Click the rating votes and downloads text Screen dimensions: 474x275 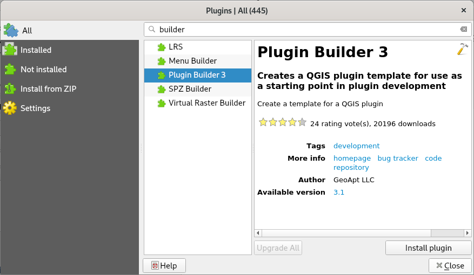point(373,124)
